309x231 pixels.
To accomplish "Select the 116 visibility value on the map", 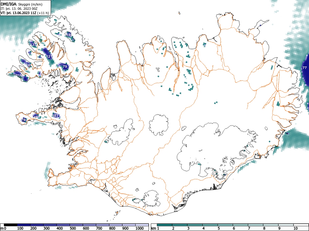I will pos(19,75).
